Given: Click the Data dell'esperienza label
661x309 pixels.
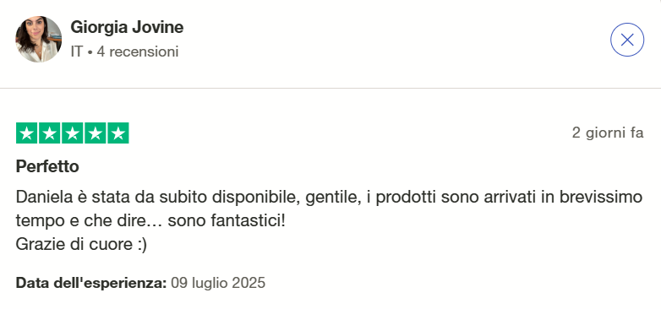Looking at the screenshot, I should click(x=91, y=283).
